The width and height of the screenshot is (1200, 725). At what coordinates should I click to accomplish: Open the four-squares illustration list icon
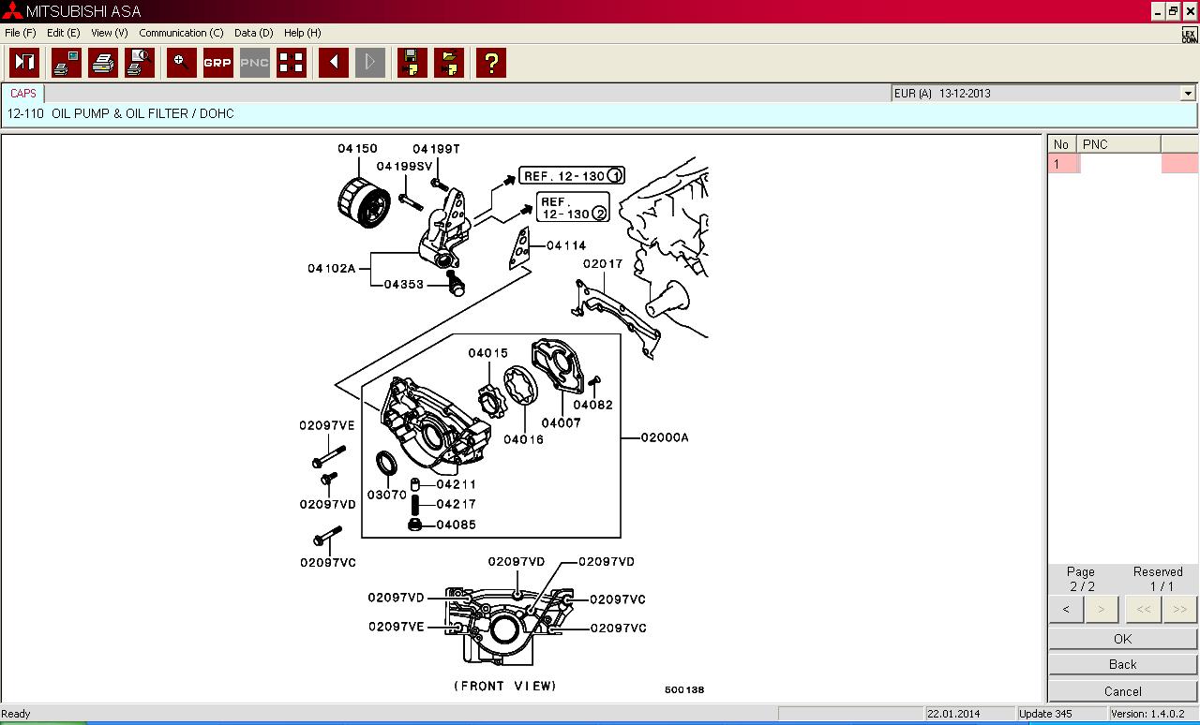click(292, 63)
